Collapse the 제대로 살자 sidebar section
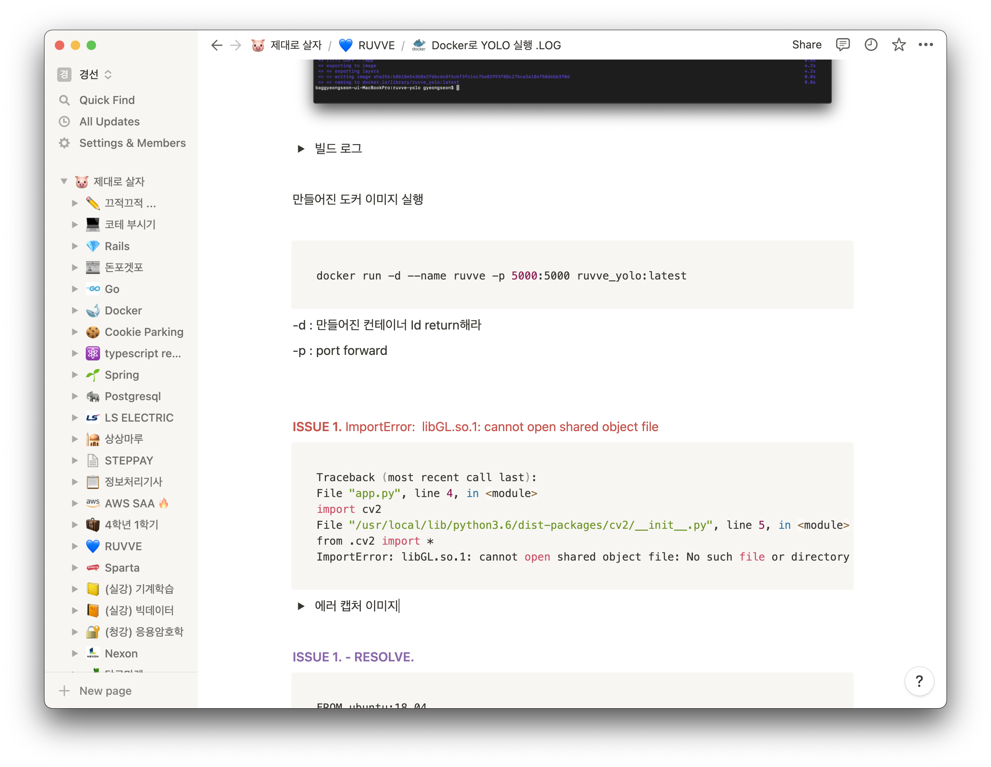The height and width of the screenshot is (767, 991). (x=64, y=181)
